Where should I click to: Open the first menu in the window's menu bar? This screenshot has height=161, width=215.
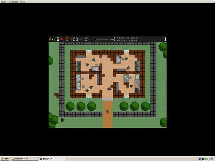click(4, 2)
